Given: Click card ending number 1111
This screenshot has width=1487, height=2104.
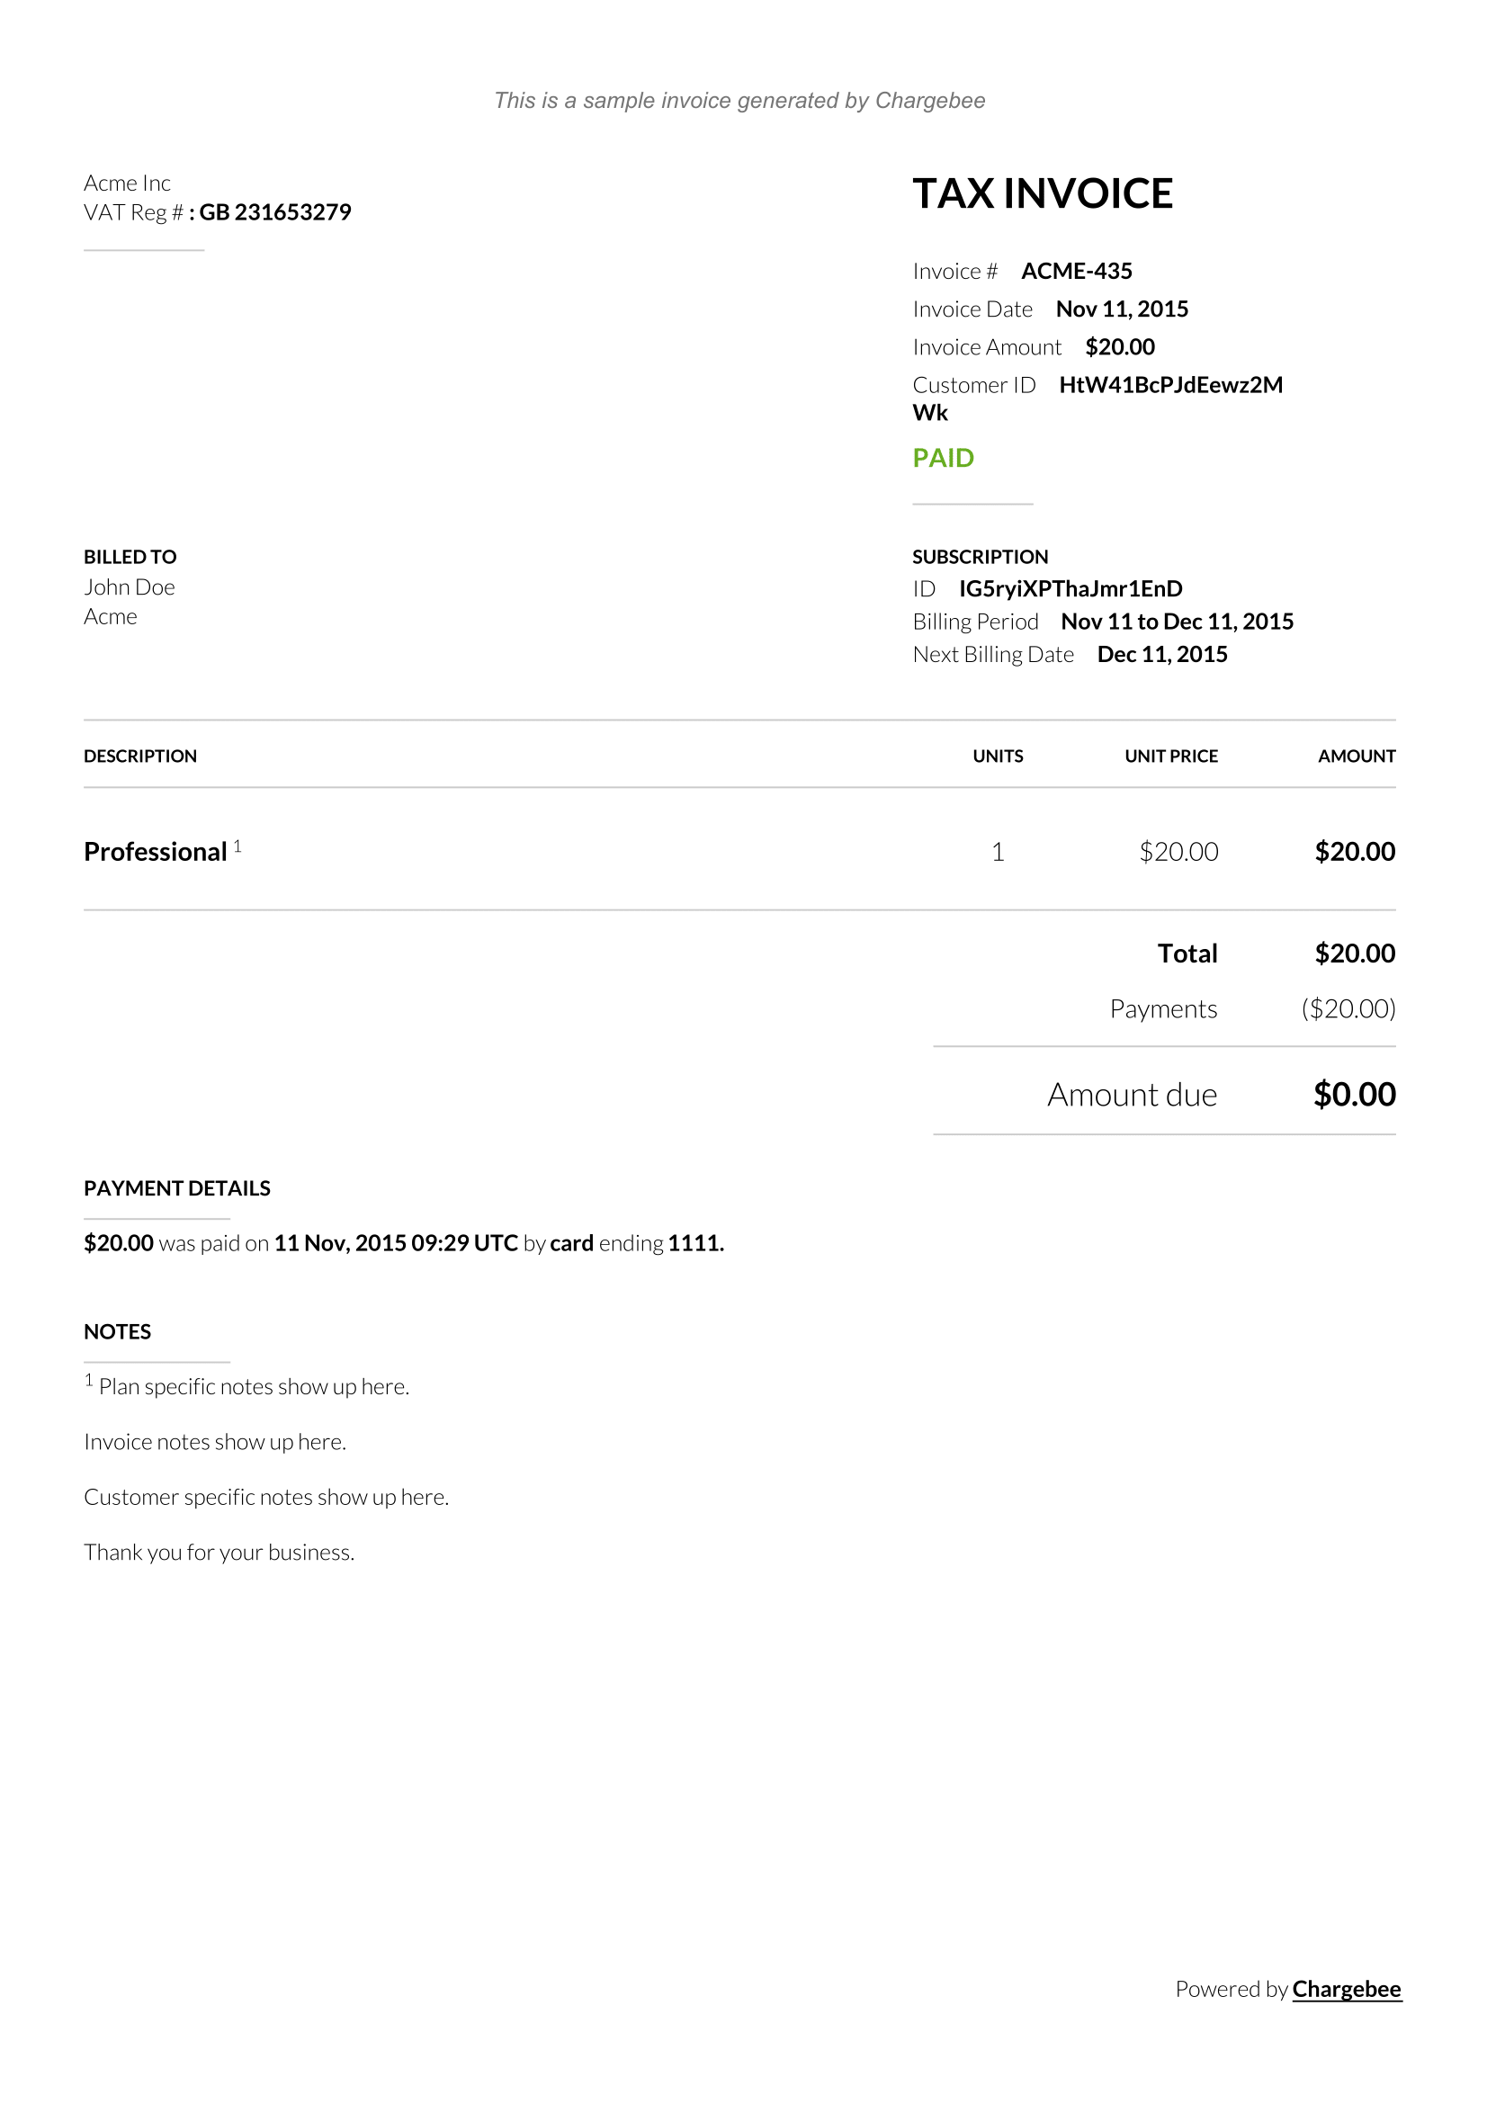Looking at the screenshot, I should (694, 1243).
